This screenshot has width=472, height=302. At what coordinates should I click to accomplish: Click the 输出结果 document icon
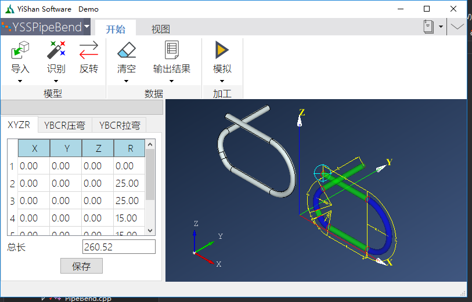(172, 50)
